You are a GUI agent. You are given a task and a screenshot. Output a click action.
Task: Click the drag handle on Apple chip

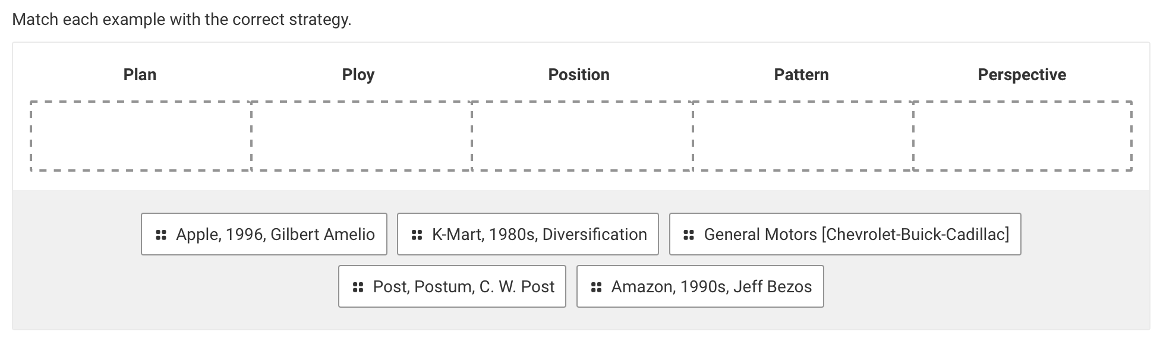click(160, 235)
